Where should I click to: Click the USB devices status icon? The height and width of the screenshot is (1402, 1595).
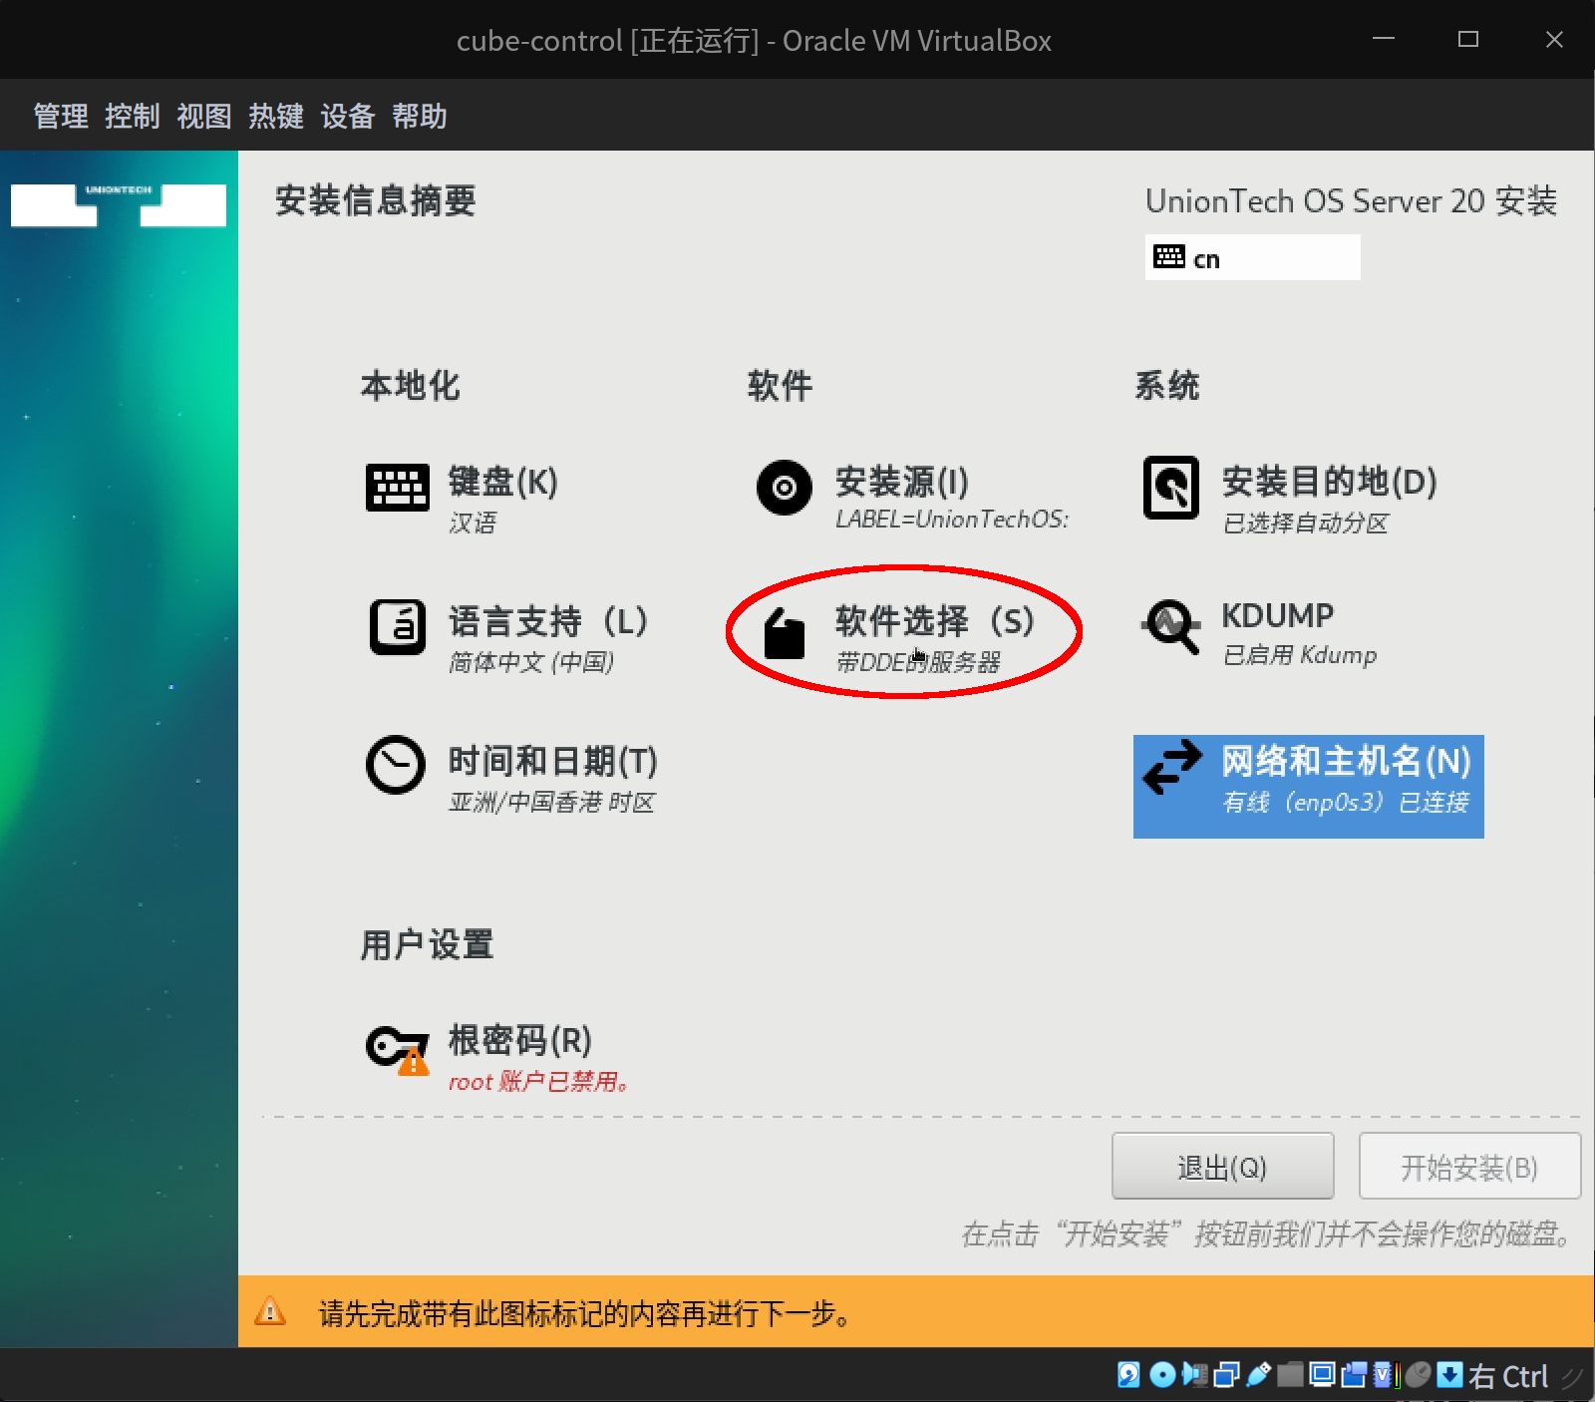(1259, 1376)
